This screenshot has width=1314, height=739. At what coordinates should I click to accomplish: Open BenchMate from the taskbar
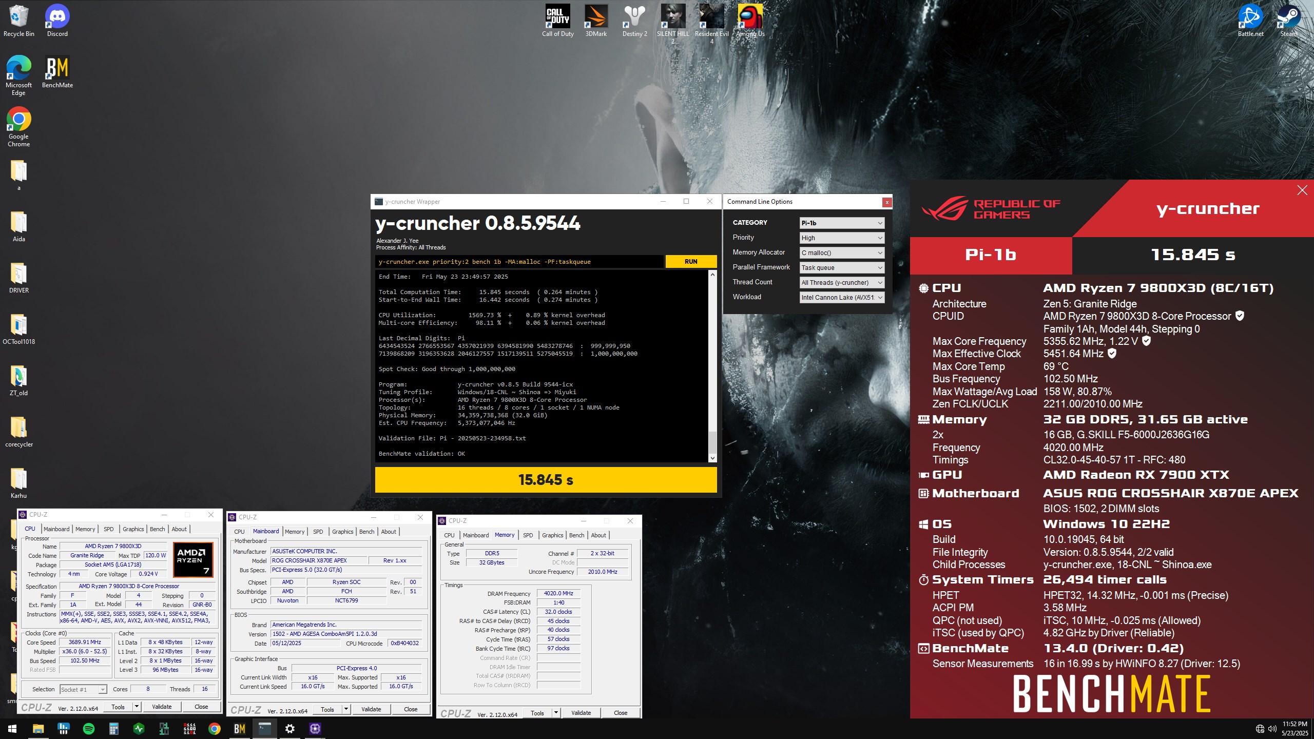239,728
